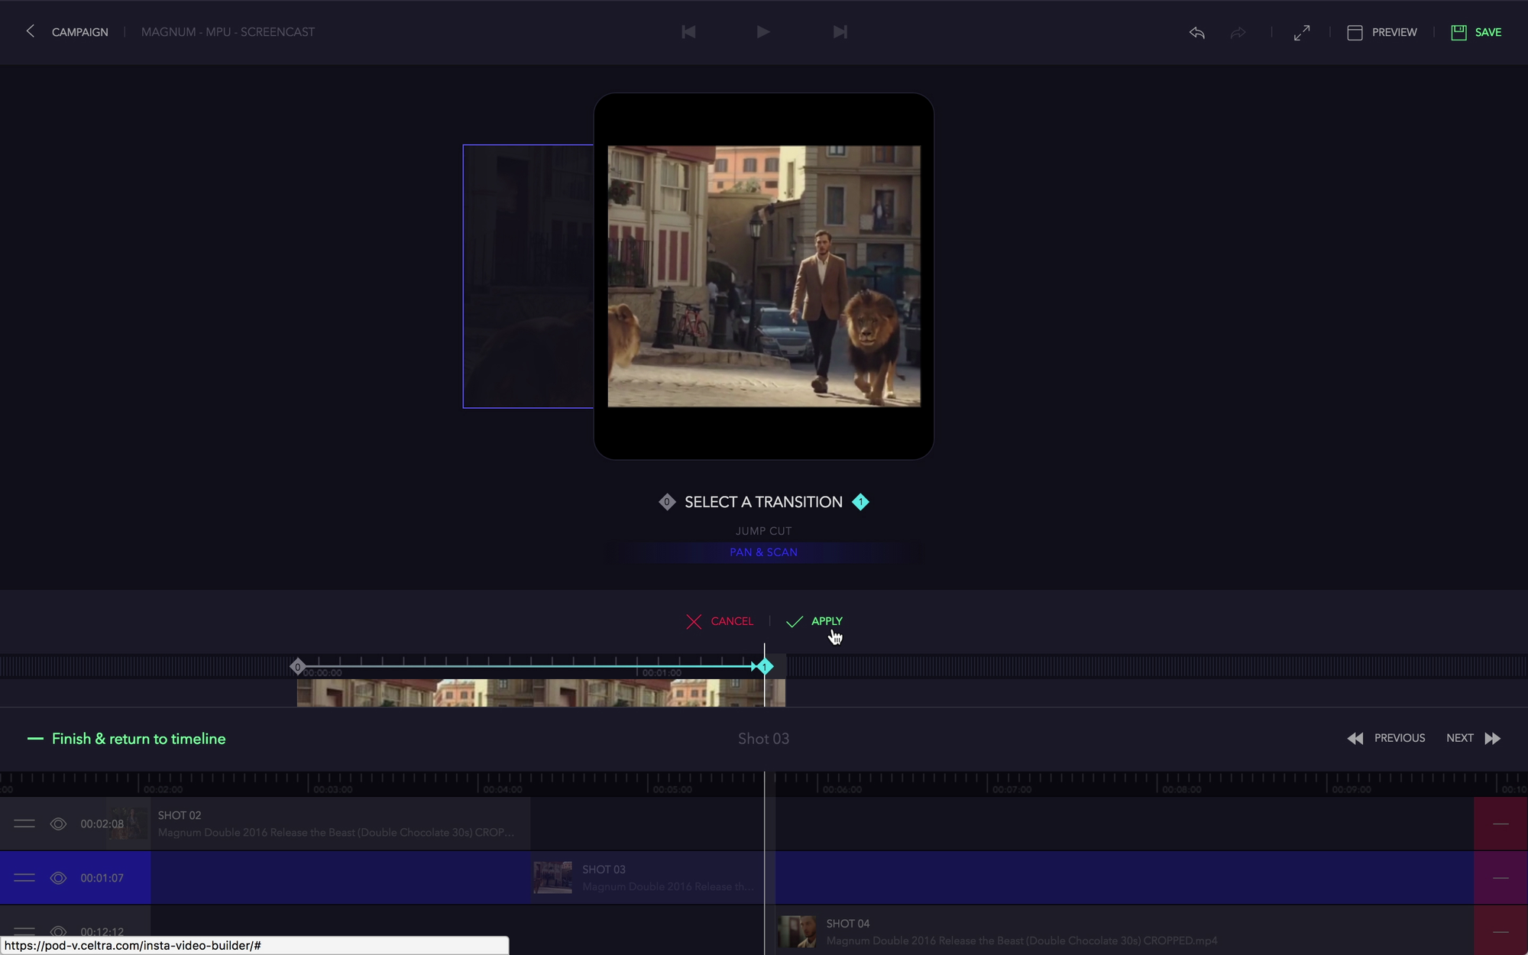
Task: Click the SAVE label
Action: pos(1488,32)
